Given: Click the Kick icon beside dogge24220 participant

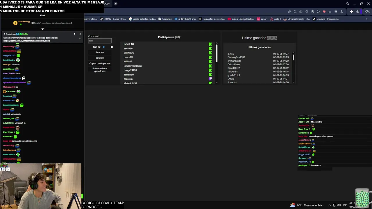Looking at the screenshot, I should tap(210, 70).
